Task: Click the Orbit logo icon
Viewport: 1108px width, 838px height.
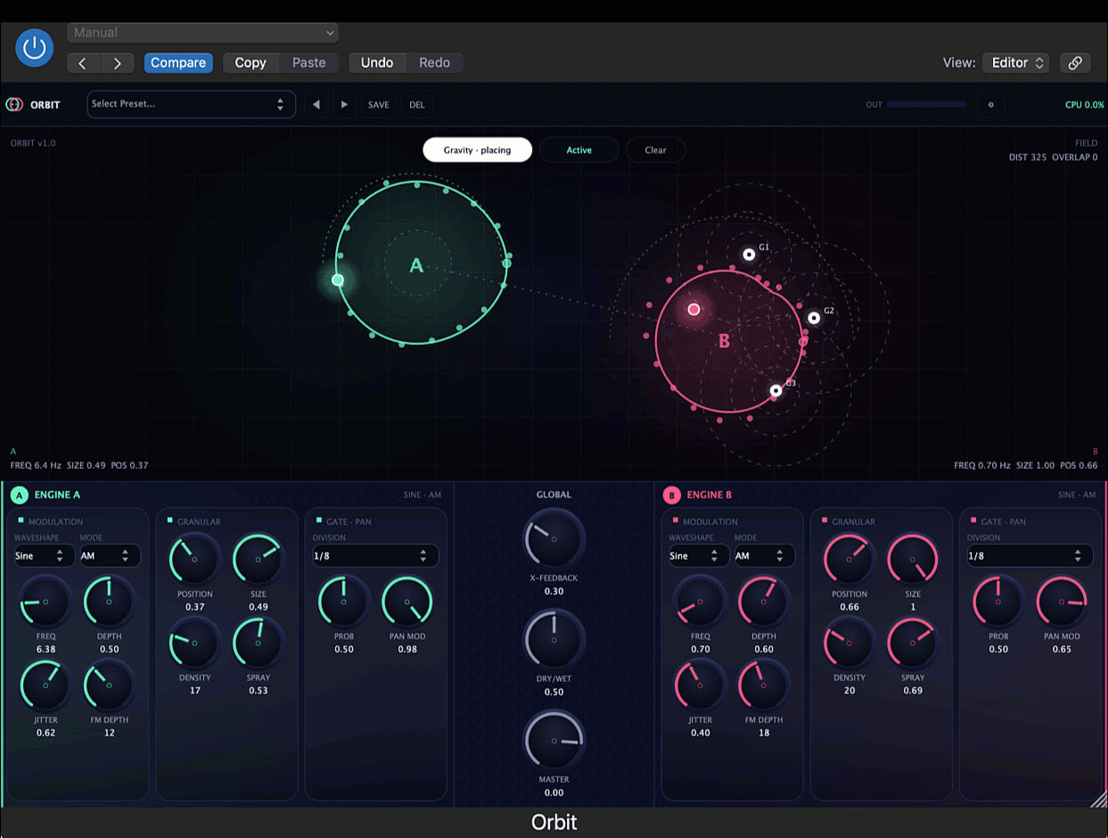Action: [14, 104]
